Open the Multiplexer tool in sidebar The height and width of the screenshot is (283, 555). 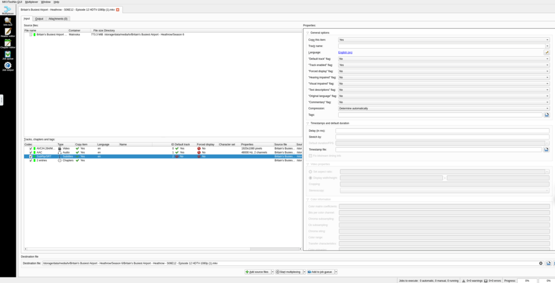tap(8, 10)
